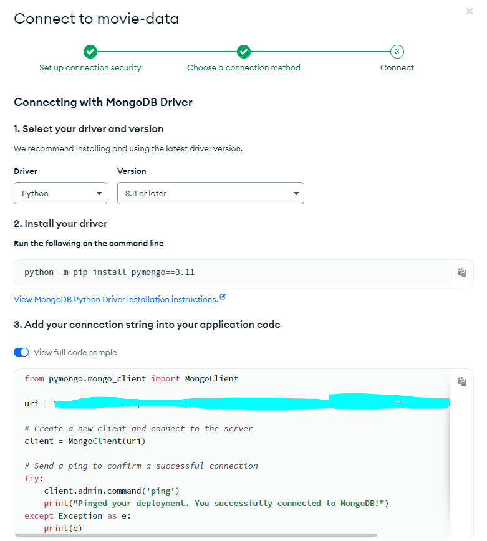Select the Connect step label
The width and height of the screenshot is (487, 541).
point(397,67)
